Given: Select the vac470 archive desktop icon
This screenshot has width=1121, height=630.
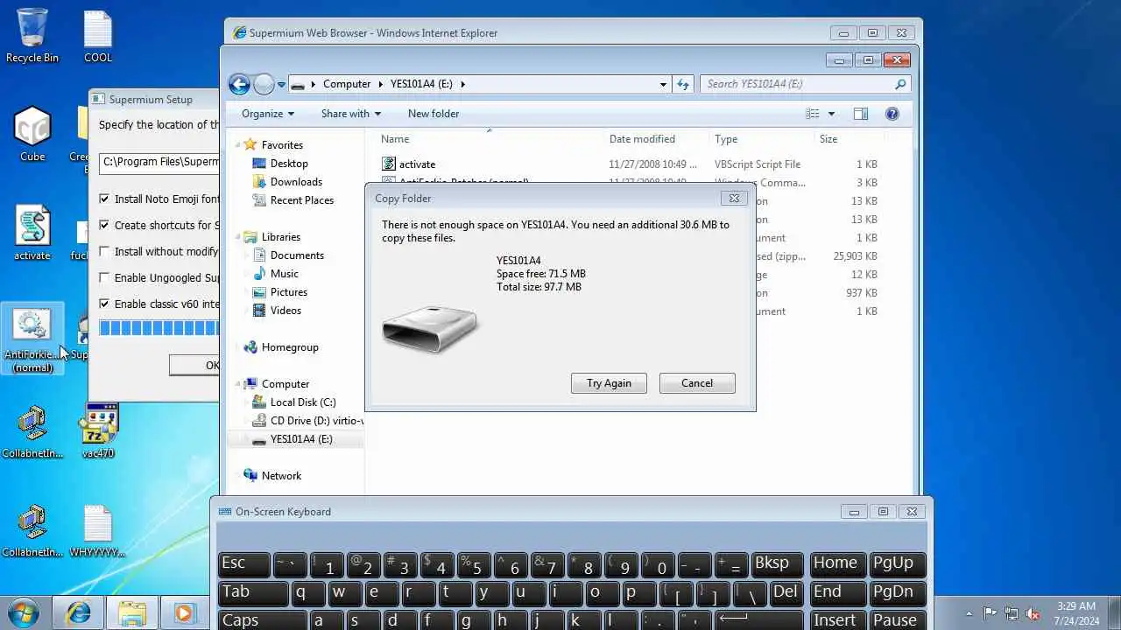Looking at the screenshot, I should 98,430.
